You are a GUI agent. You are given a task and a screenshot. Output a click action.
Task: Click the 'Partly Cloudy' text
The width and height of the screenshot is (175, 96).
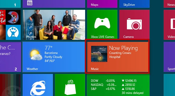coord(53,57)
